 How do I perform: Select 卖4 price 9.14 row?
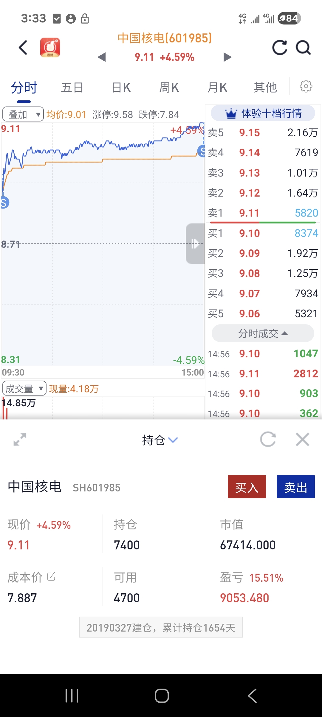point(263,152)
